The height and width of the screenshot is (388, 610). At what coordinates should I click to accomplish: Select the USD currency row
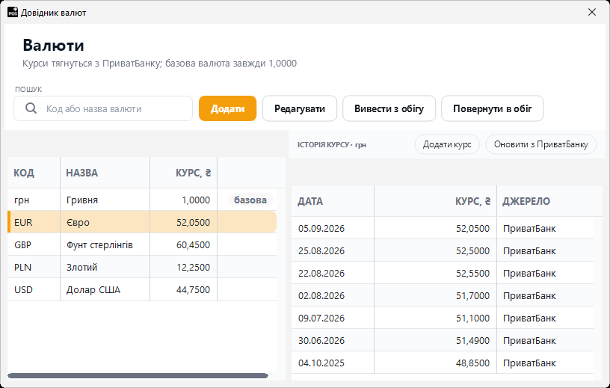coord(142,289)
